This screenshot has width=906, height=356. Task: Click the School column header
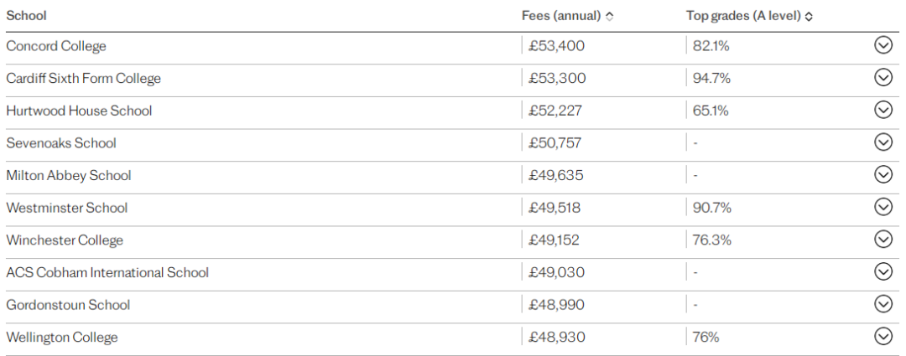[x=26, y=16]
